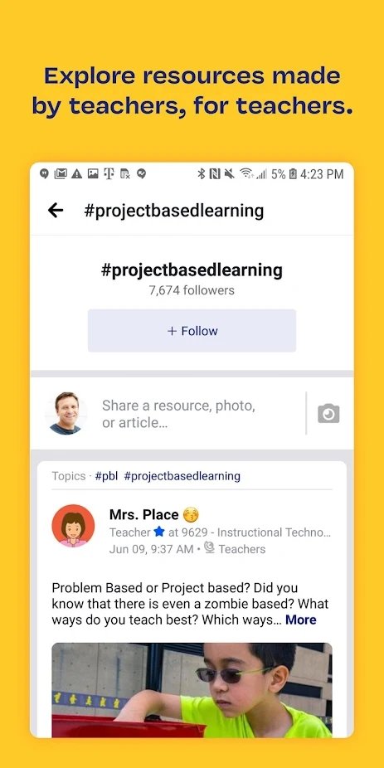The image size is (384, 768).
Task: Open the boy with sunglasses post image
Action: 192,690
